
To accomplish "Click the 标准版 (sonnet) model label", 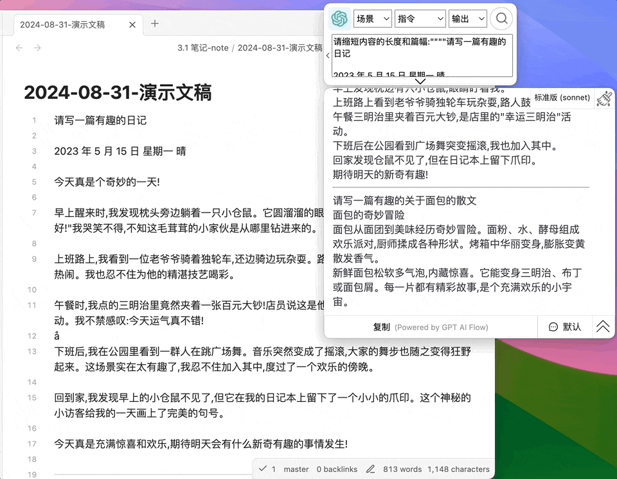I will pos(562,98).
